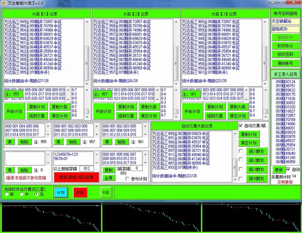Click the 以上胆组容错 input field
Screen dimensions: 302x233
click(86, 168)
